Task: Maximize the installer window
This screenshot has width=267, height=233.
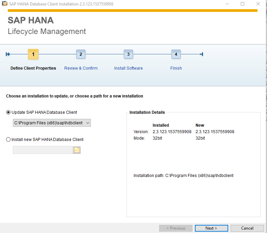Action: pyautogui.click(x=243, y=4)
